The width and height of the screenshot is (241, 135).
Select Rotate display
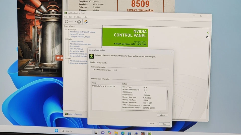[x=75, y=46]
